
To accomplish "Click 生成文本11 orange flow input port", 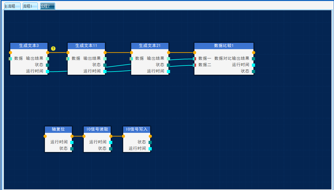I will (68, 53).
